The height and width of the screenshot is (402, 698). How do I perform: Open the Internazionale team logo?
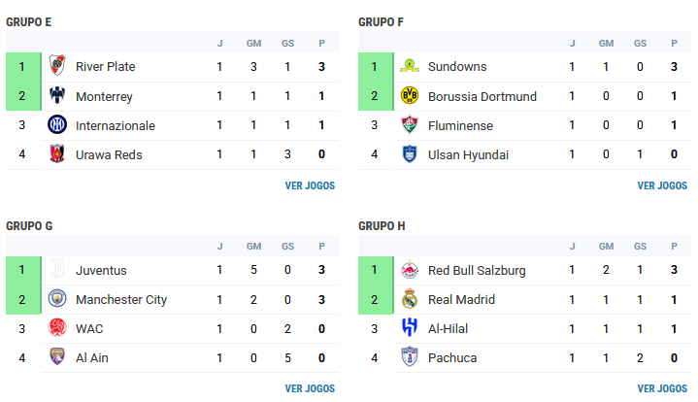(57, 124)
